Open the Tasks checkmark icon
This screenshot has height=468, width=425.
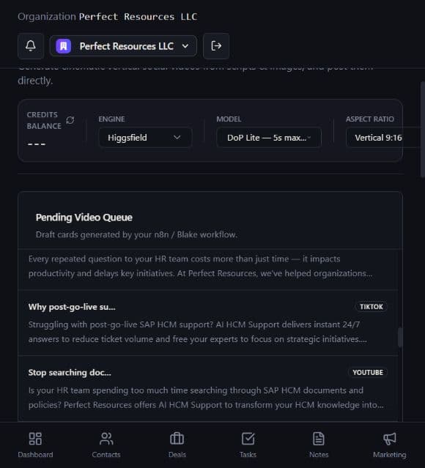[x=248, y=439]
